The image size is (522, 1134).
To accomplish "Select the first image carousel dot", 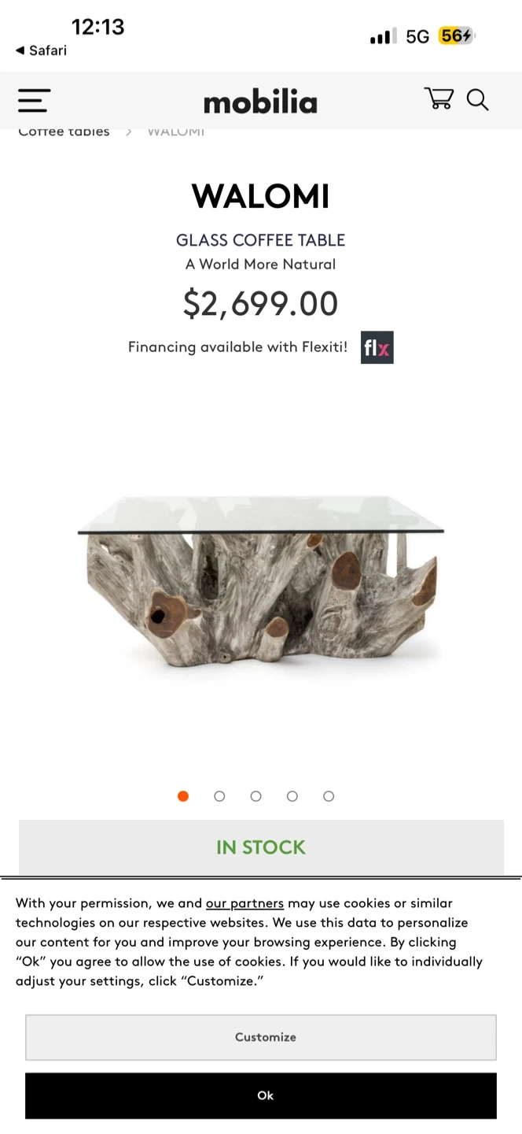I will 183,796.
